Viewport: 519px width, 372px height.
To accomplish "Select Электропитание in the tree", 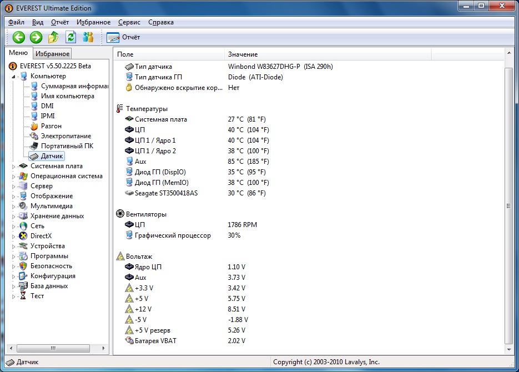I will tap(65, 136).
